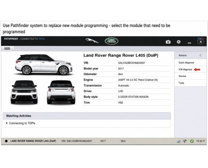This screenshot has height=168, width=208.
Task: Click the Transmission value Automatic
Action: pos(124,85)
